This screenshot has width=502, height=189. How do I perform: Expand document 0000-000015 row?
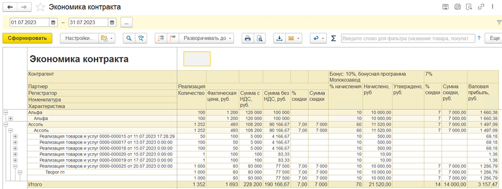click(x=15, y=136)
